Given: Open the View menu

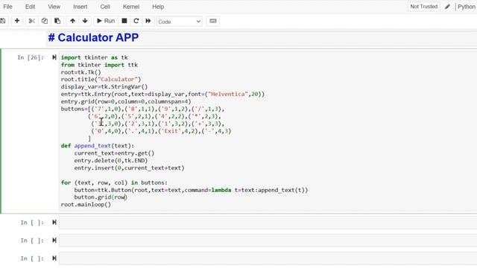Looking at the screenshot, I should coord(54,7).
